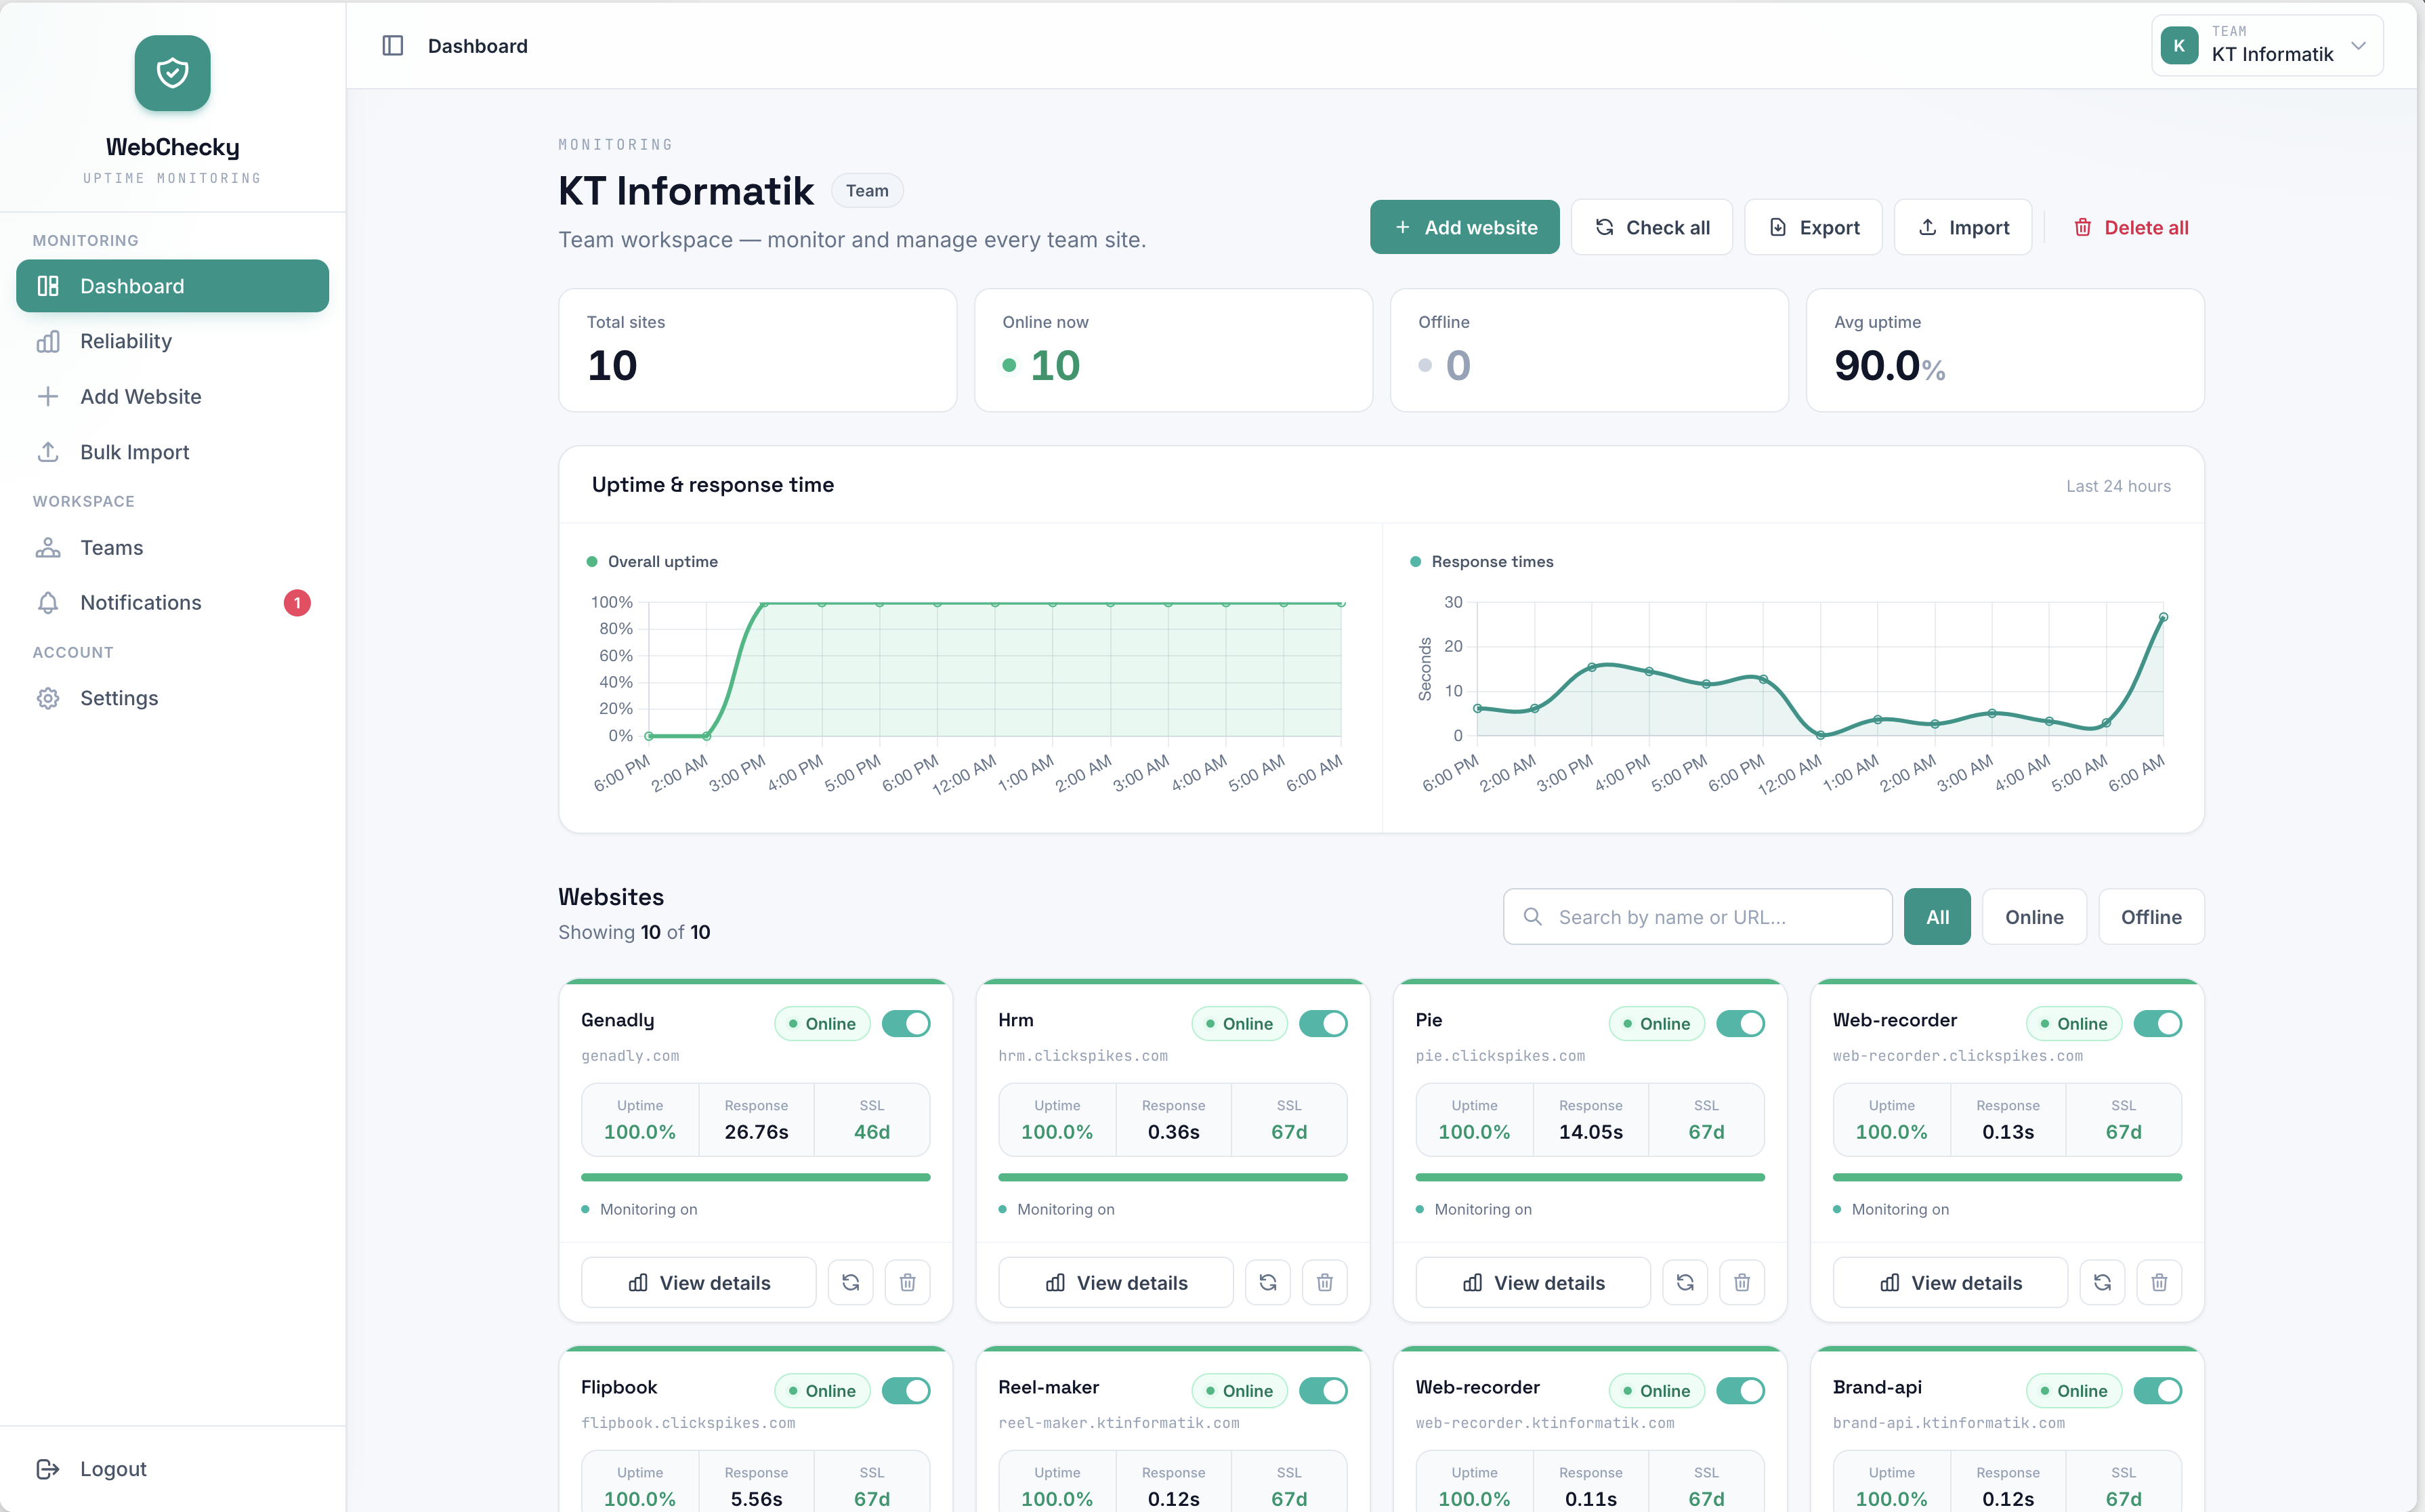Delete the Hrm website

[x=1325, y=1282]
